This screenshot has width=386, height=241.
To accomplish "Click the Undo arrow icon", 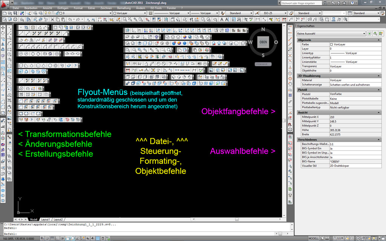I will coord(70,18).
